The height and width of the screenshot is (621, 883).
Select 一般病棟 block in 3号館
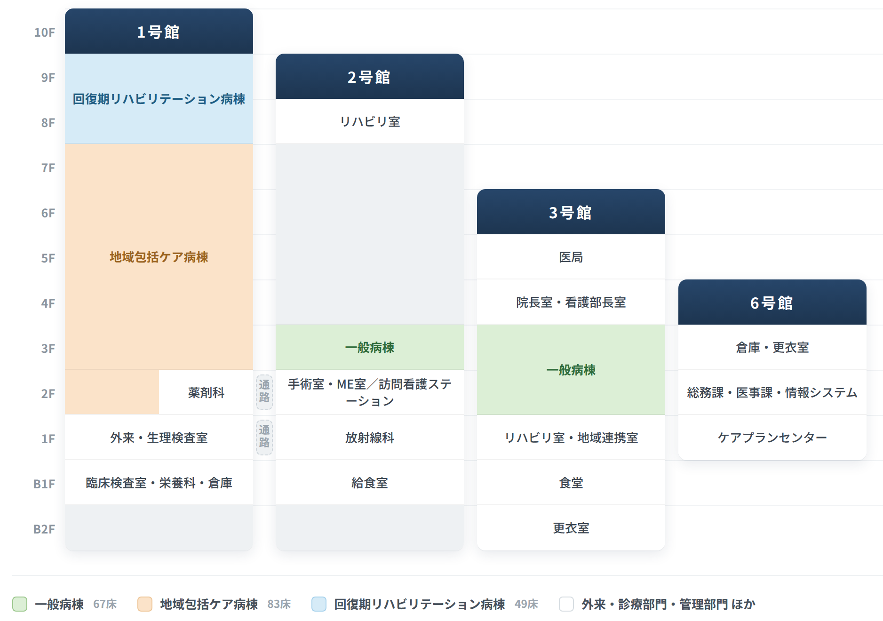click(571, 370)
